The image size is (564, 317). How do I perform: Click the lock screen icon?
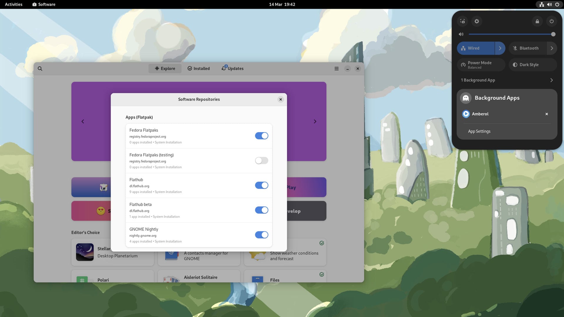[x=537, y=21]
